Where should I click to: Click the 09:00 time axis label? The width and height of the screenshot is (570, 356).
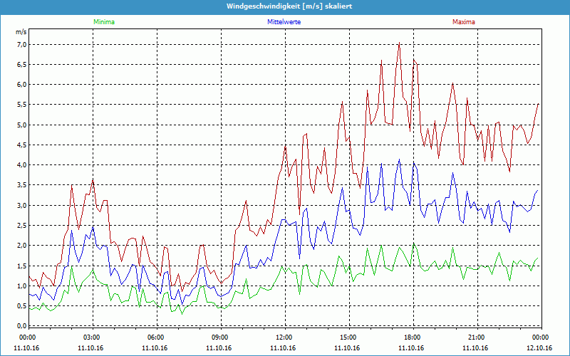coord(219,337)
